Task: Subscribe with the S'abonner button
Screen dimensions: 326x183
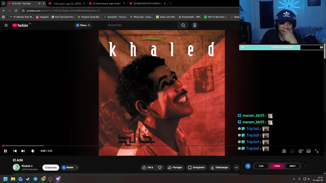Action: [x=51, y=167]
